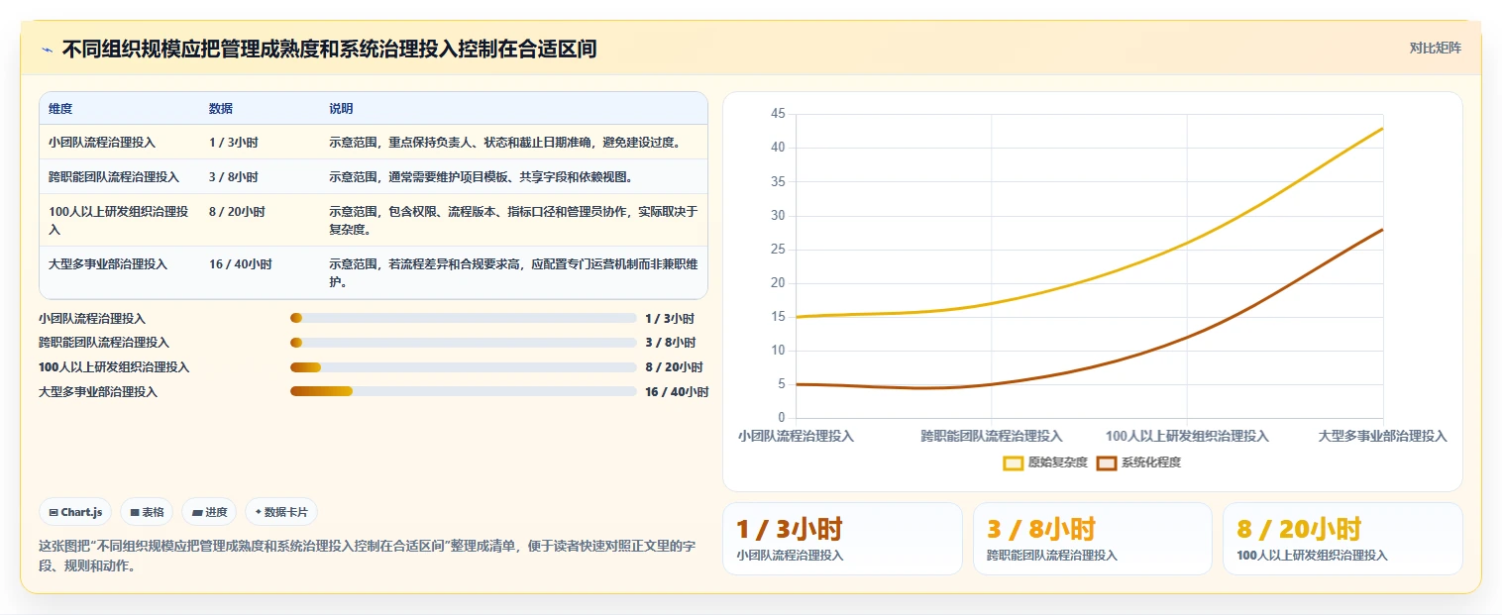Click description starting 示意范围，通常需要维护项目模板
1502x615 pixels.
click(x=481, y=177)
